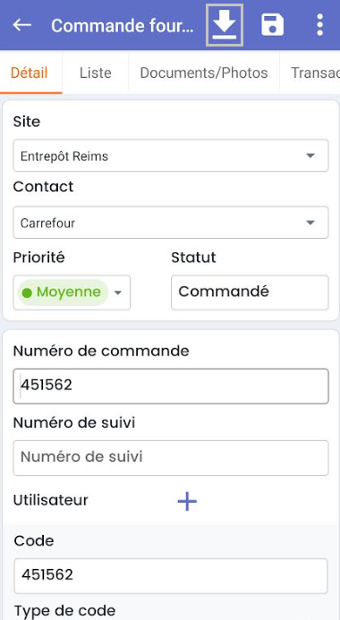Tap the download icon in the header
Screen dimensions: 340x620
(x=225, y=25)
